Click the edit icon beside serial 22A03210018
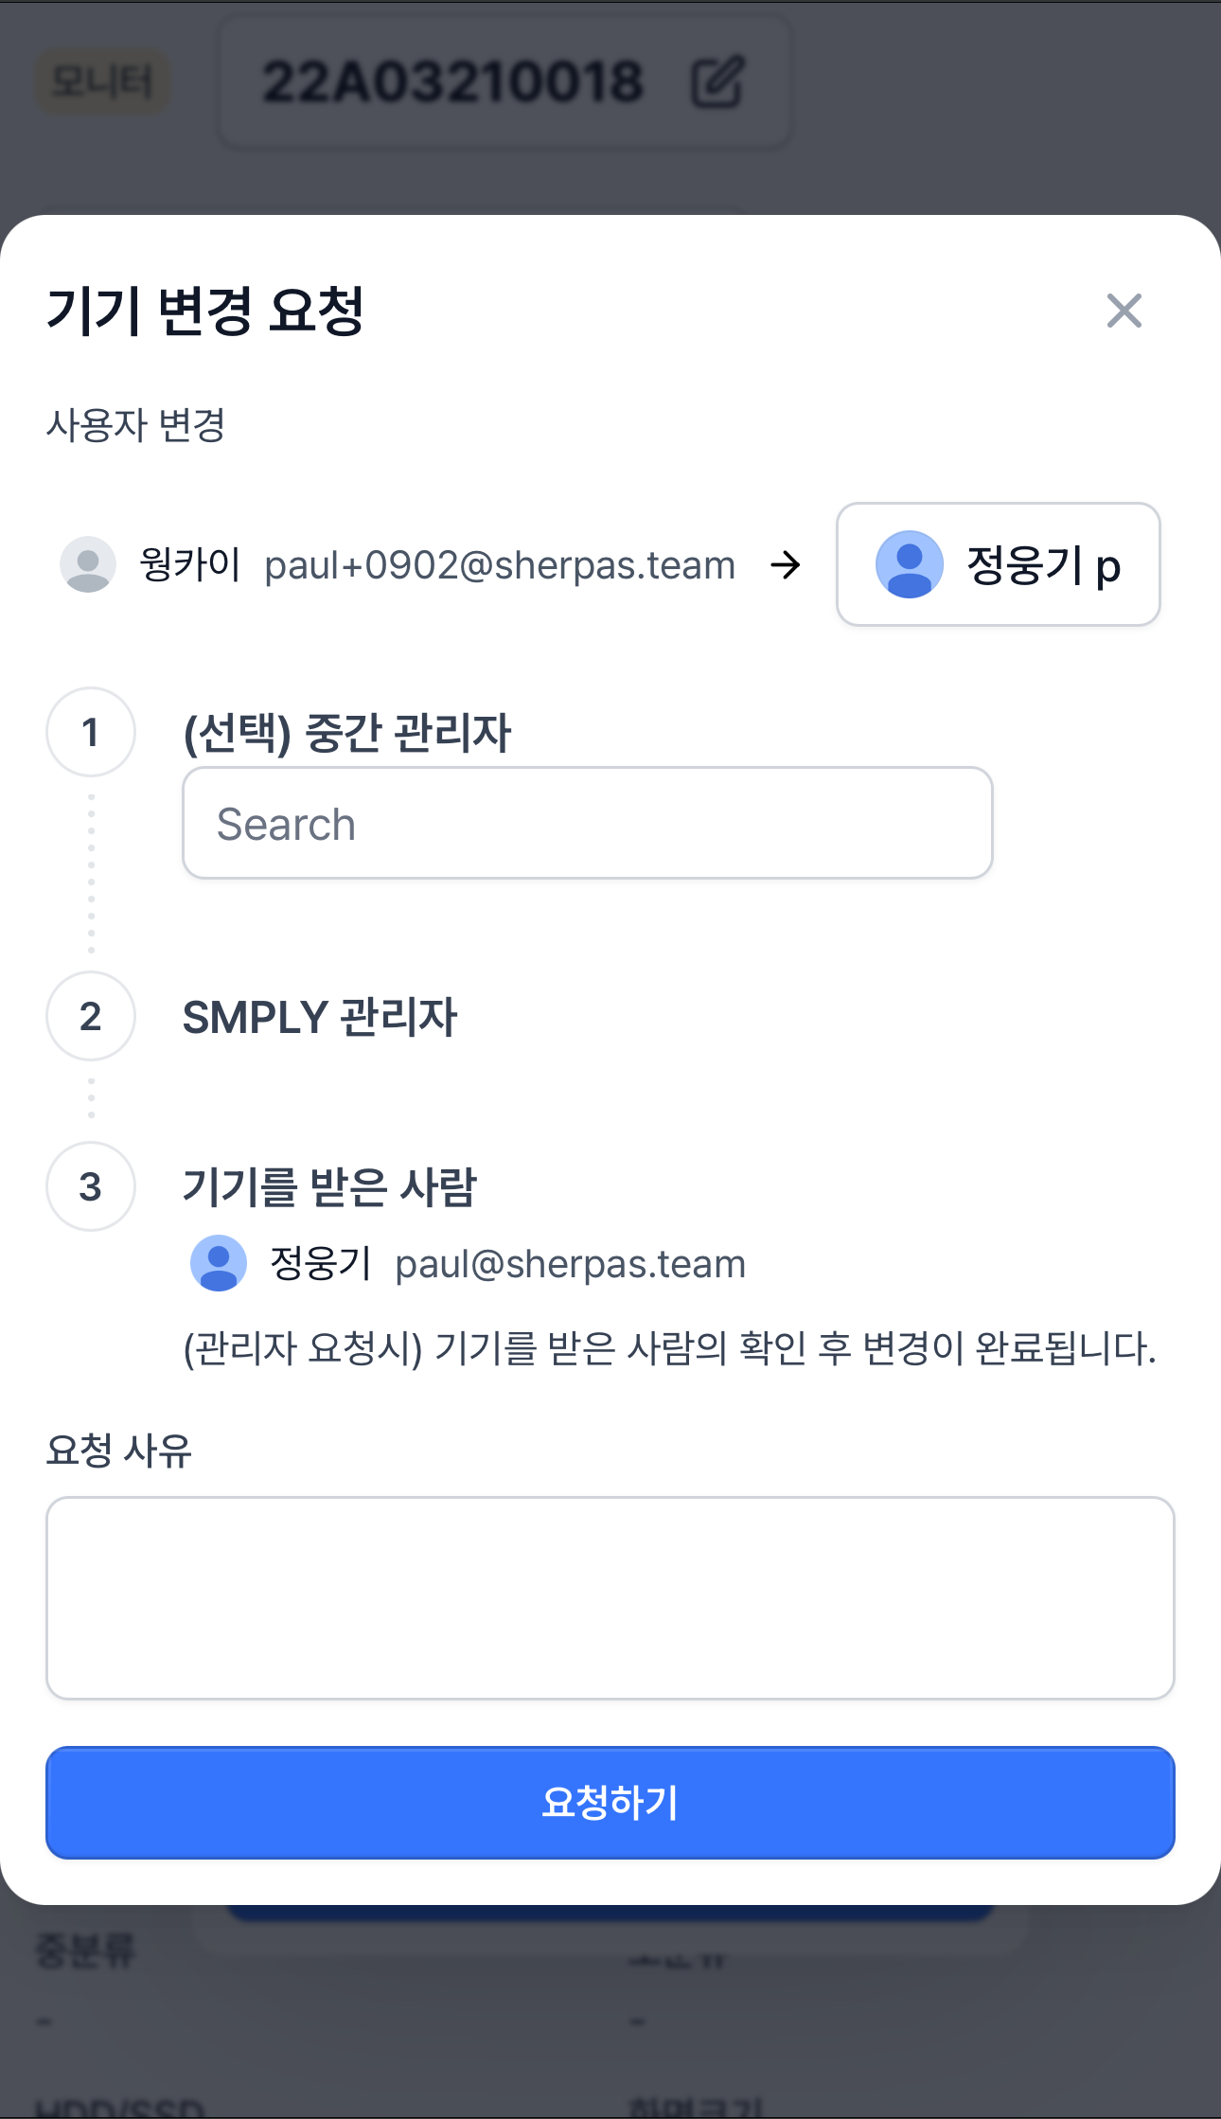This screenshot has width=1221, height=2119. [717, 81]
